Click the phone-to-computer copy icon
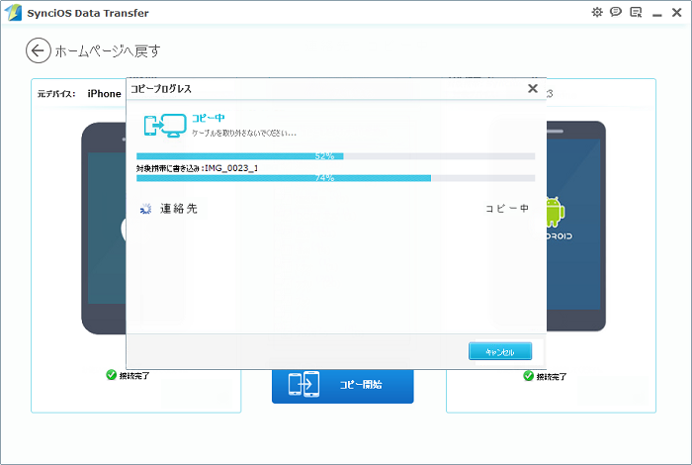 [x=165, y=126]
